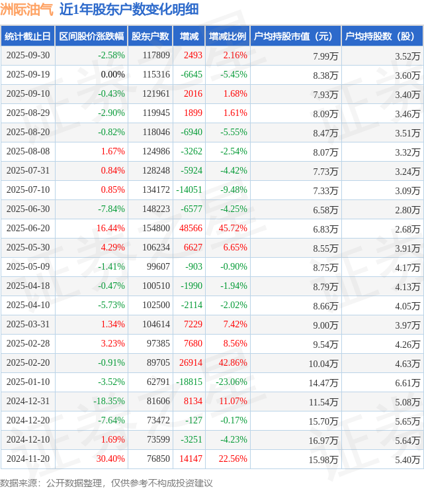The height and width of the screenshot is (489, 424).
Task: Select the 区间股价涨跌幅 column header
Action: point(91,36)
